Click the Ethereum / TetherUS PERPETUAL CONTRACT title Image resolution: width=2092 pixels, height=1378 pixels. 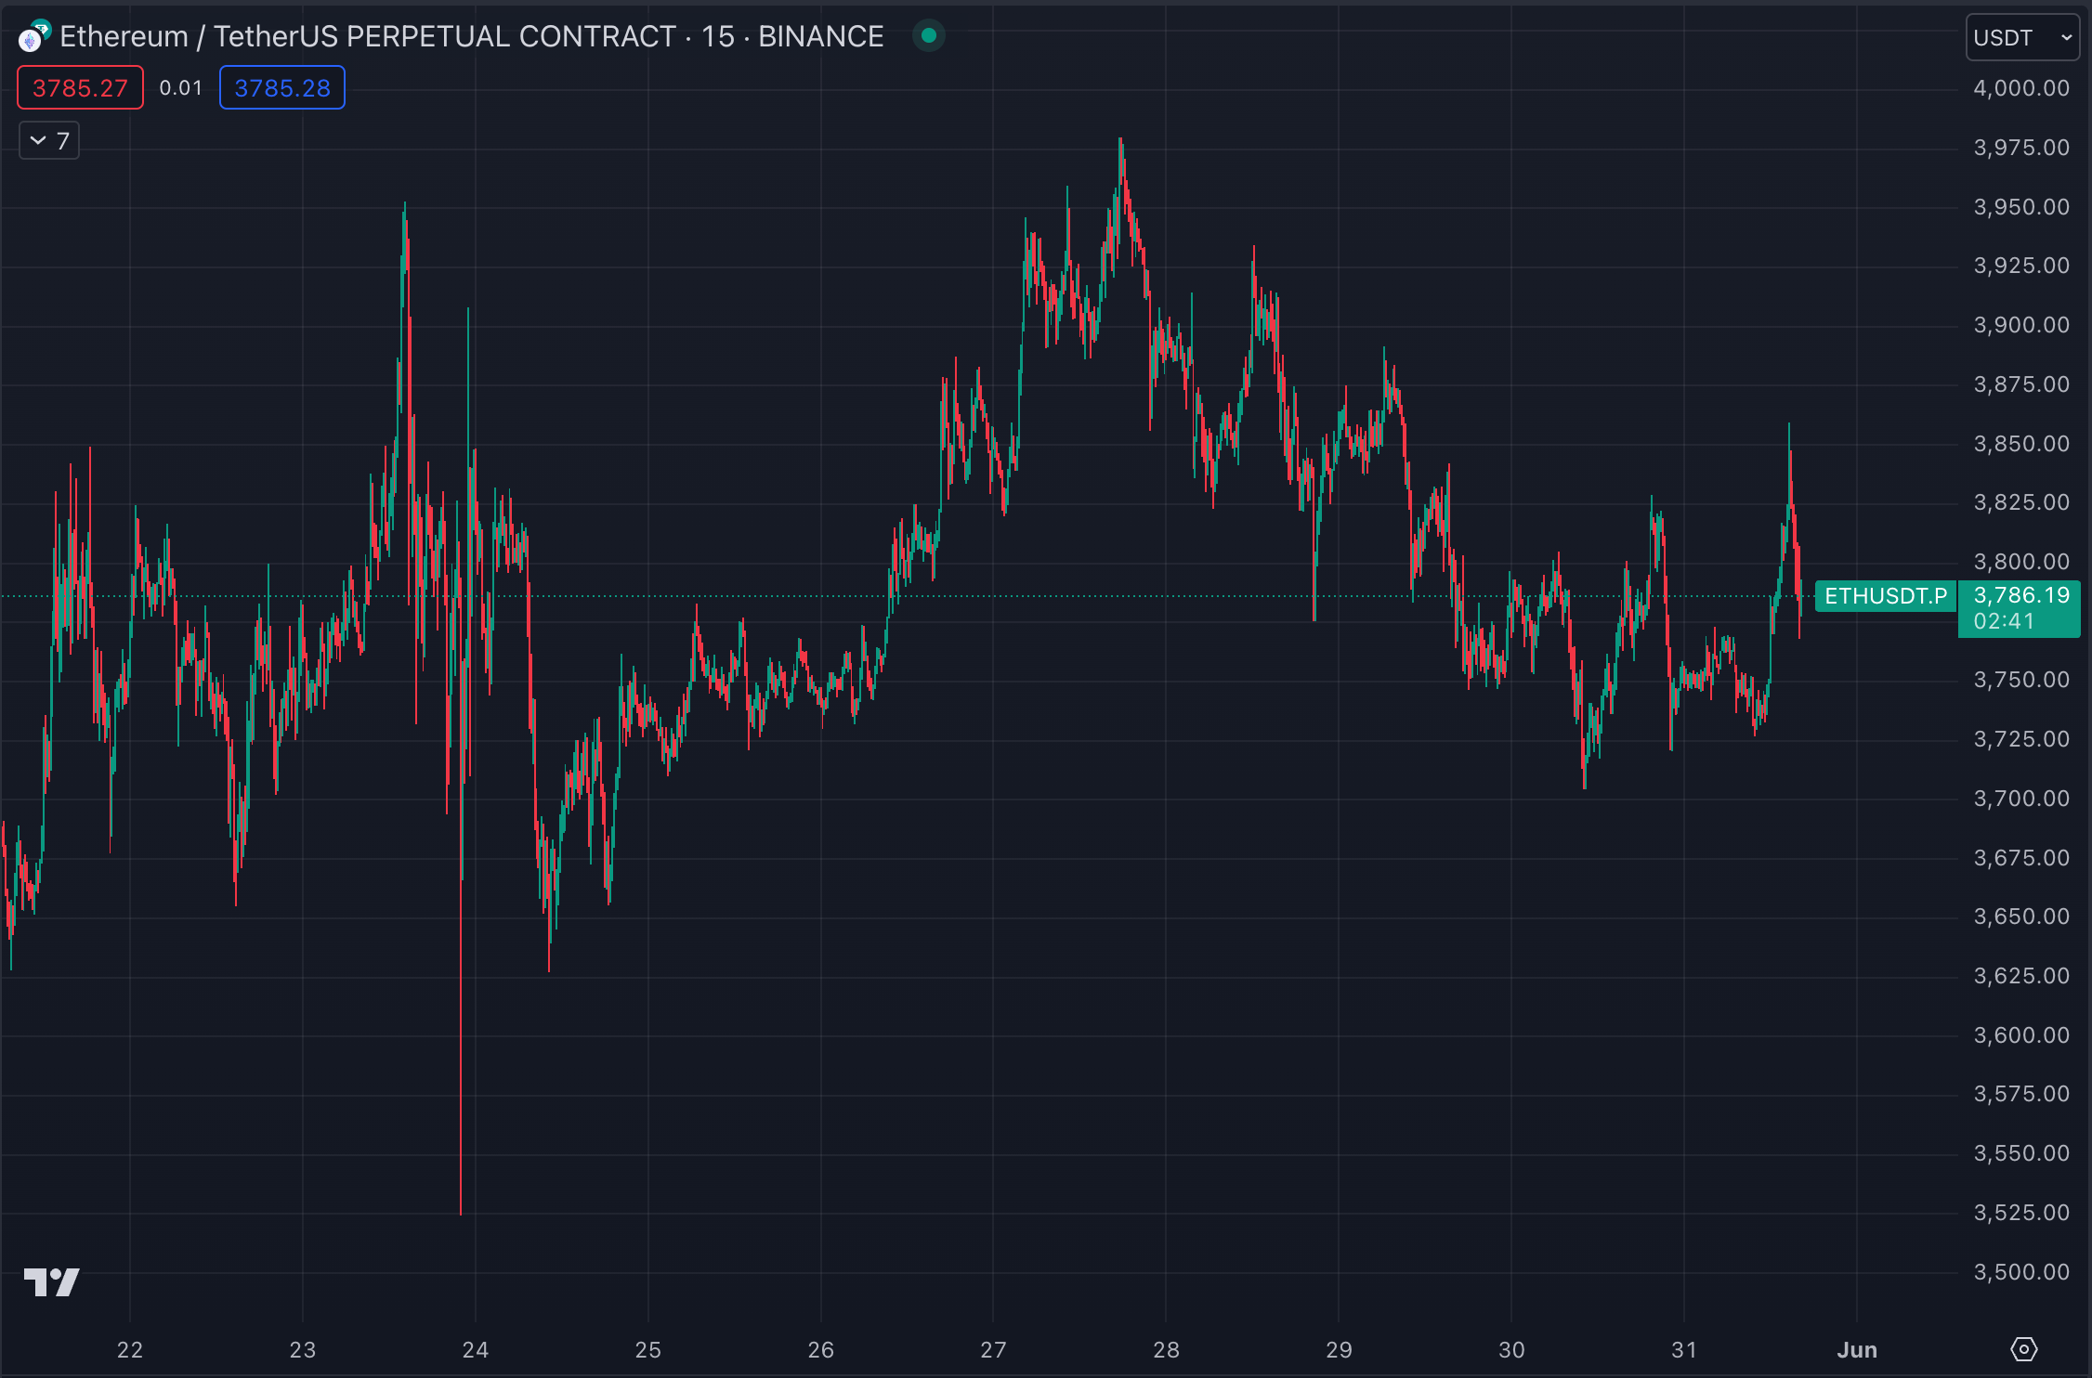(x=368, y=36)
